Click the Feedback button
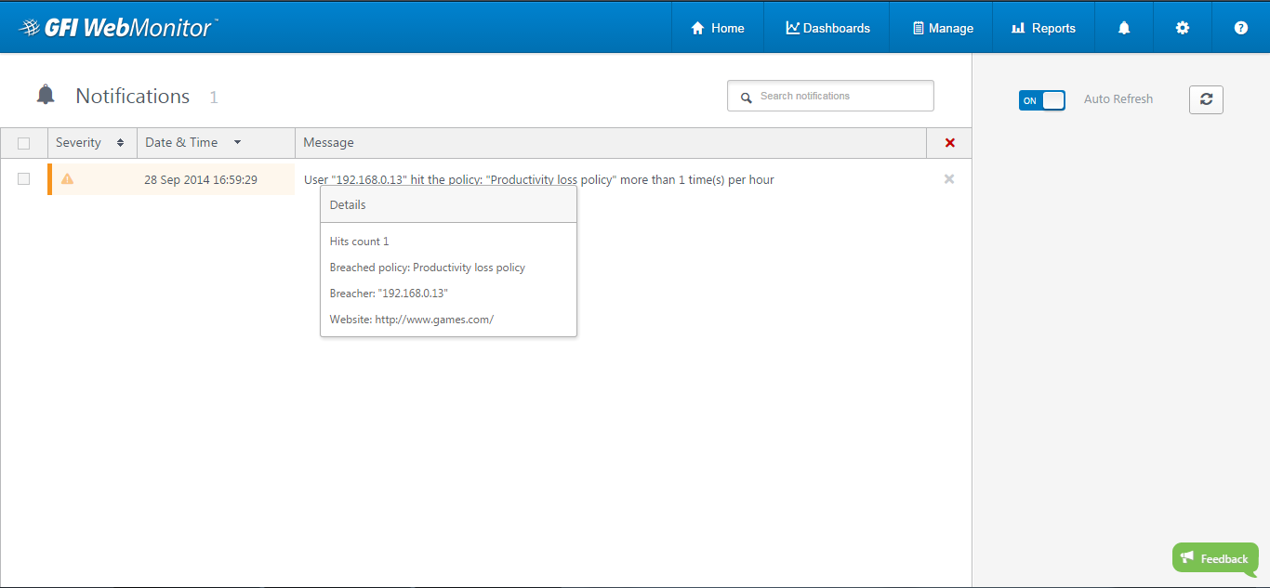Viewport: 1270px width, 588px height. pos(1215,558)
